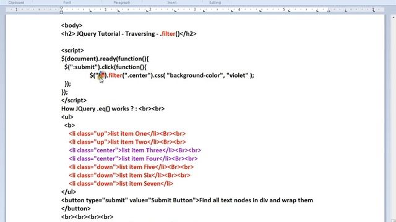Click "Find all text nodes in div" text
The height and width of the screenshot is (222, 396).
[x=234, y=200]
